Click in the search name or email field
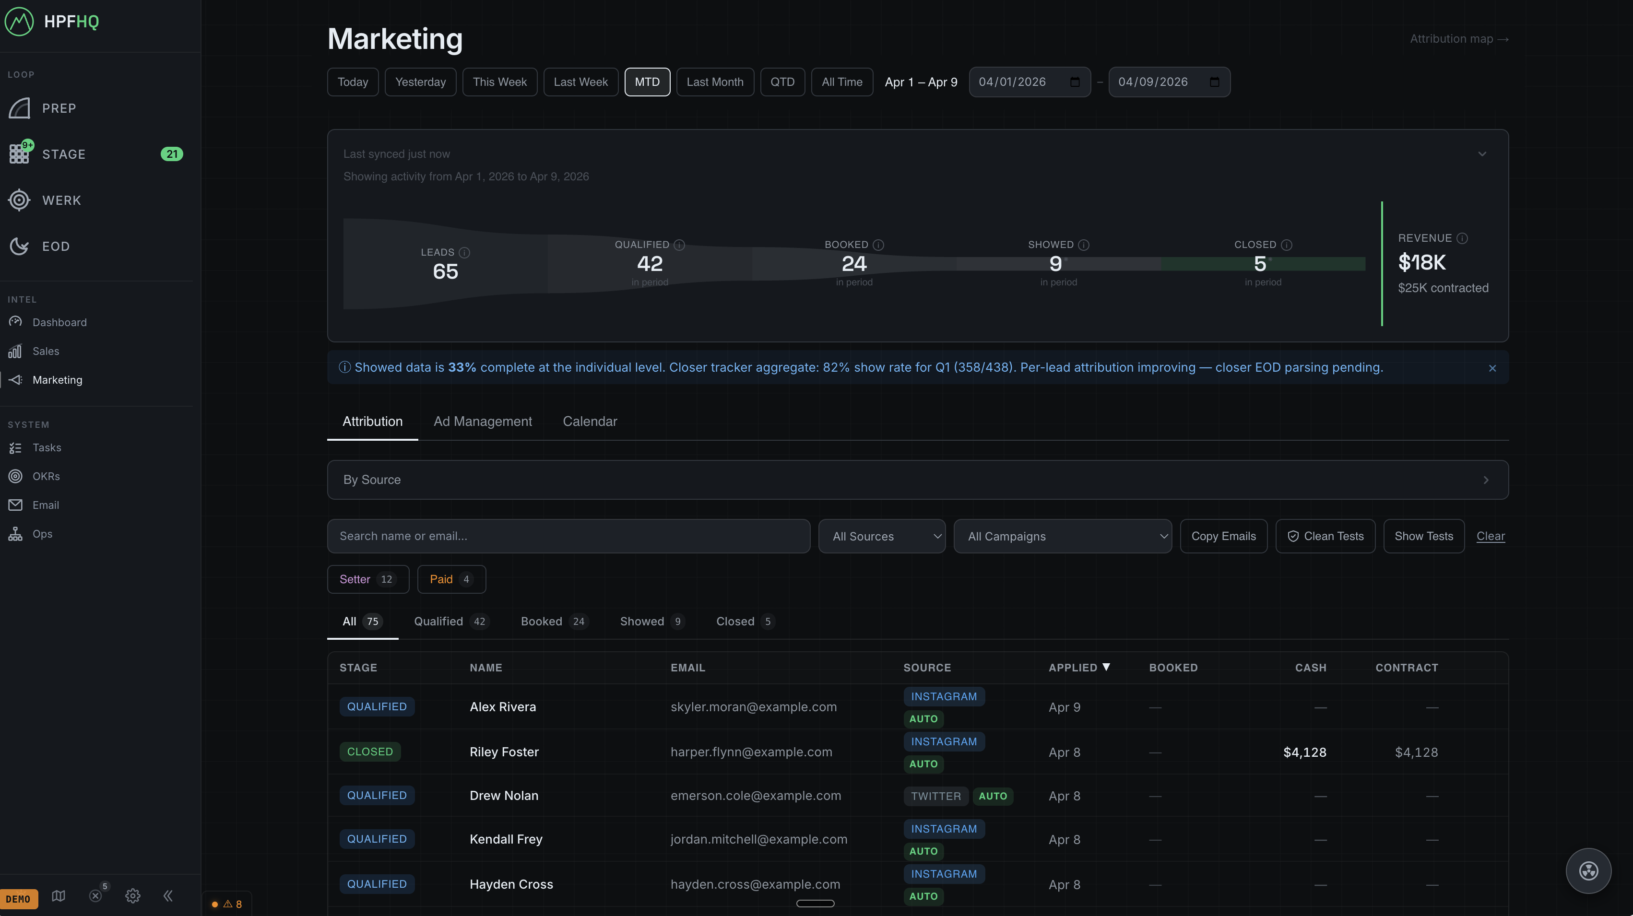 [x=568, y=536]
